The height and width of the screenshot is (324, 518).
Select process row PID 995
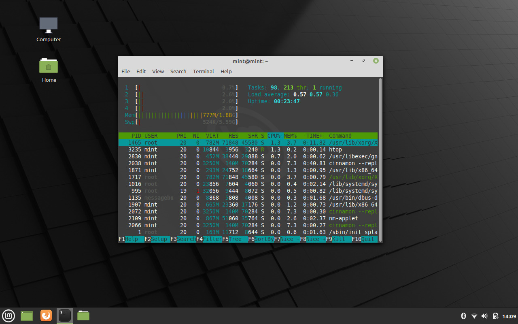(x=248, y=191)
